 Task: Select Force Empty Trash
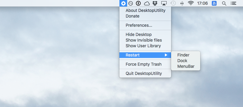coord(145,64)
